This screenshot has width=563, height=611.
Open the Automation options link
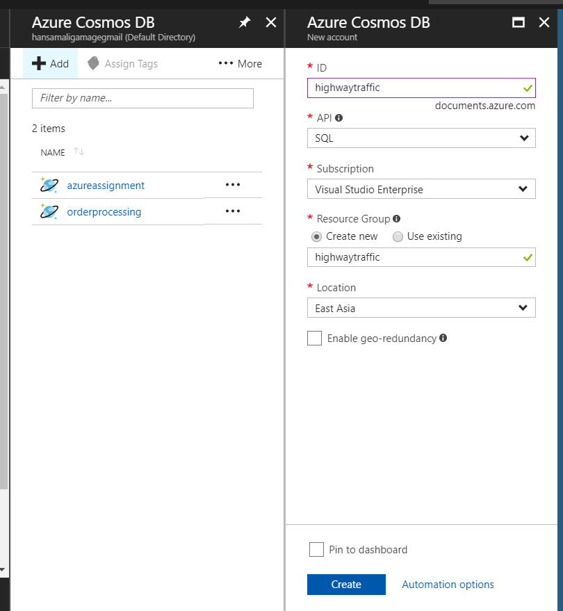pos(448,585)
